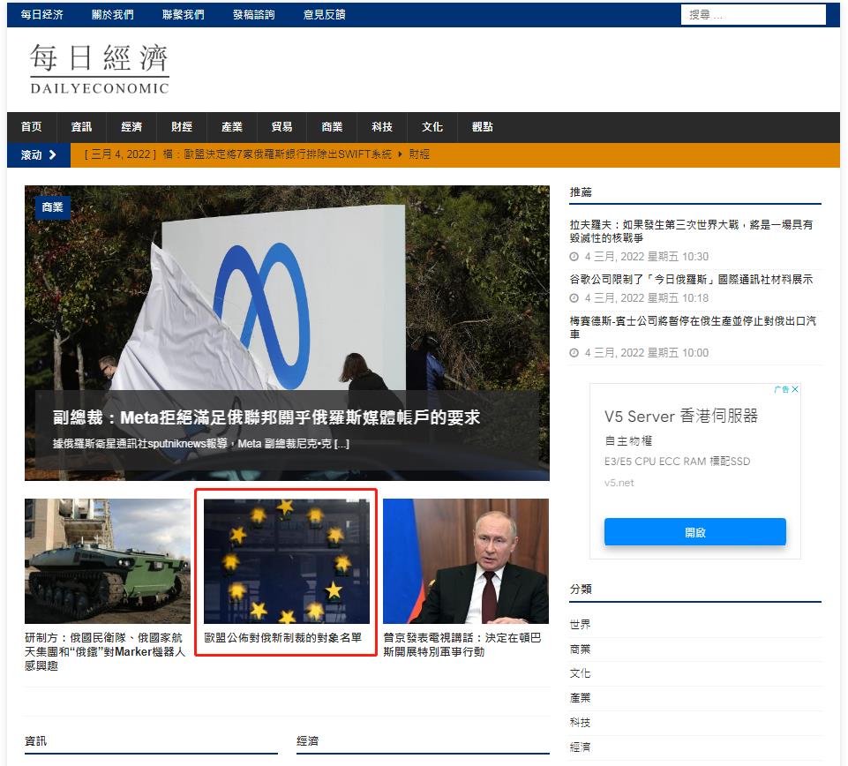Click the 商業 badge on featured image
The height and width of the screenshot is (766, 848).
click(x=52, y=207)
